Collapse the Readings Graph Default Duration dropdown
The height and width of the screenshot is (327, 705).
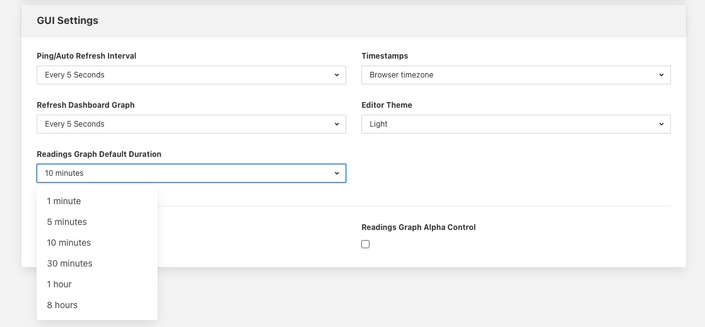(191, 173)
